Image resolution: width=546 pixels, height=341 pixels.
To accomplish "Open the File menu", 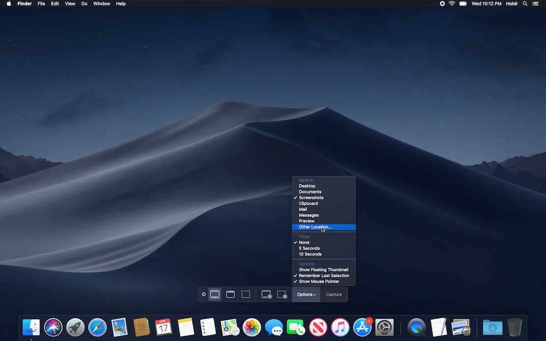I will tap(41, 3).
